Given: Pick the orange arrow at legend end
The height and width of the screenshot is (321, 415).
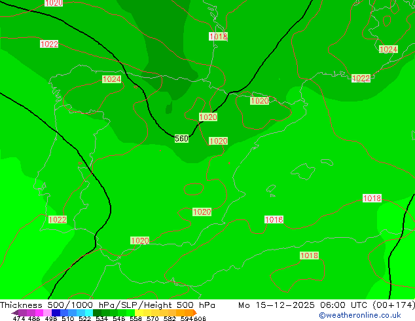Looking at the screenshot, I should pos(195,312).
